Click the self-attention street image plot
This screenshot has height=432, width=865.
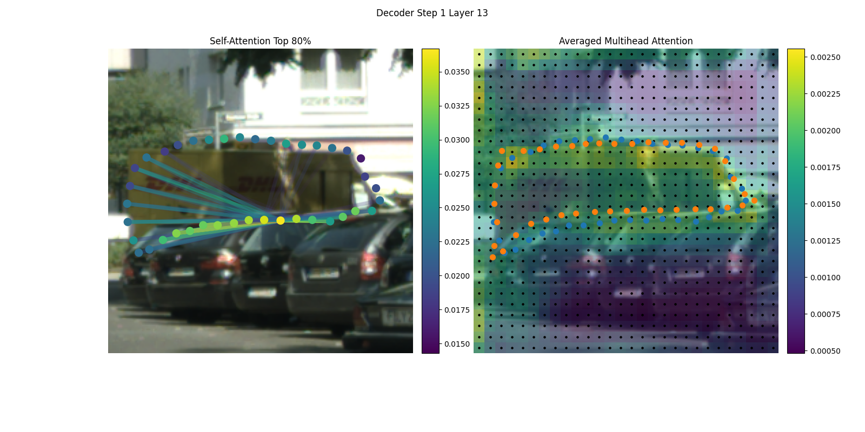click(261, 201)
